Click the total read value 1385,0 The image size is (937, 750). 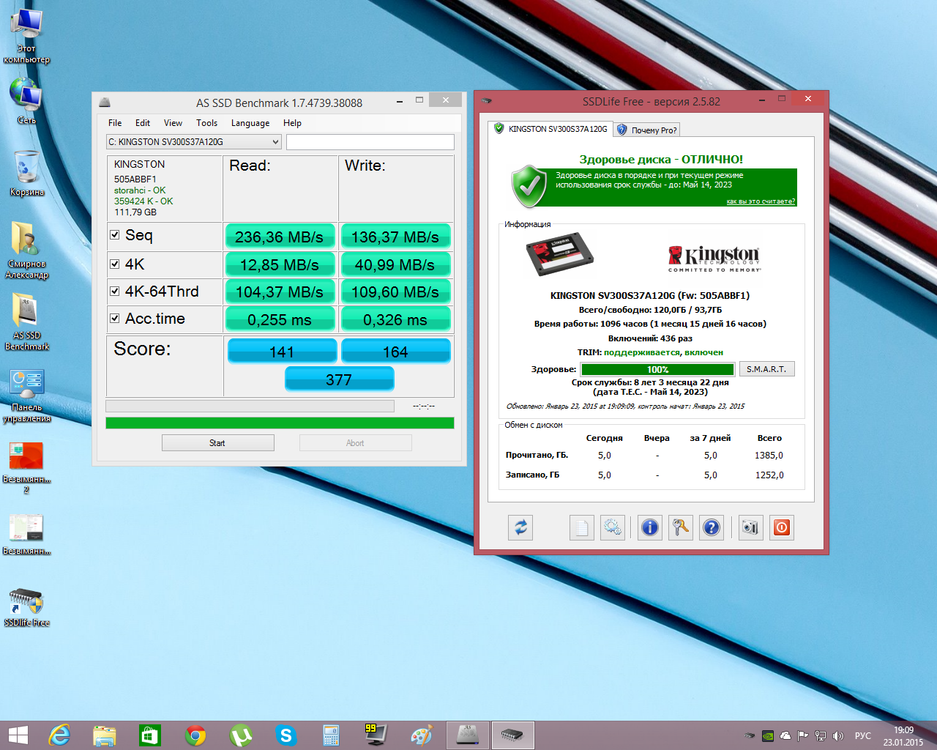pos(769,456)
